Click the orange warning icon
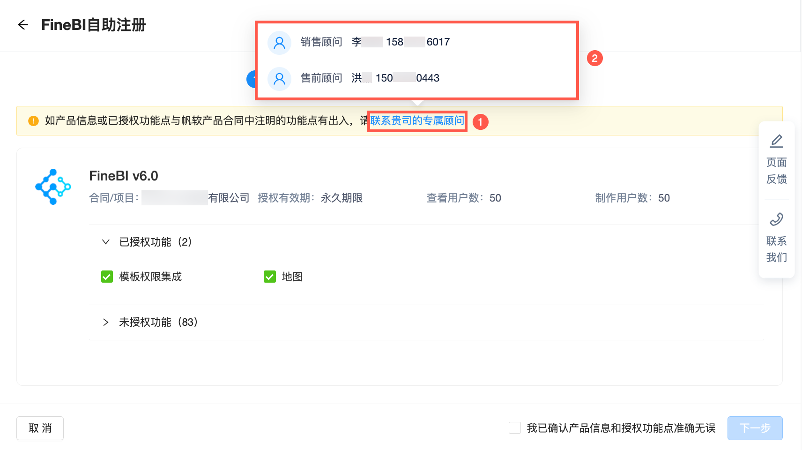 (x=33, y=121)
